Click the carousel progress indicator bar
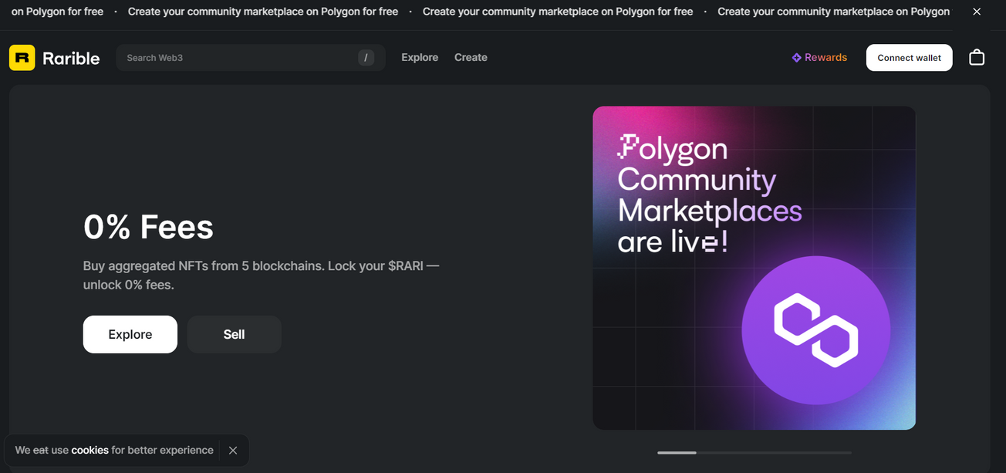Viewport: 1006px width, 473px height. (754, 453)
